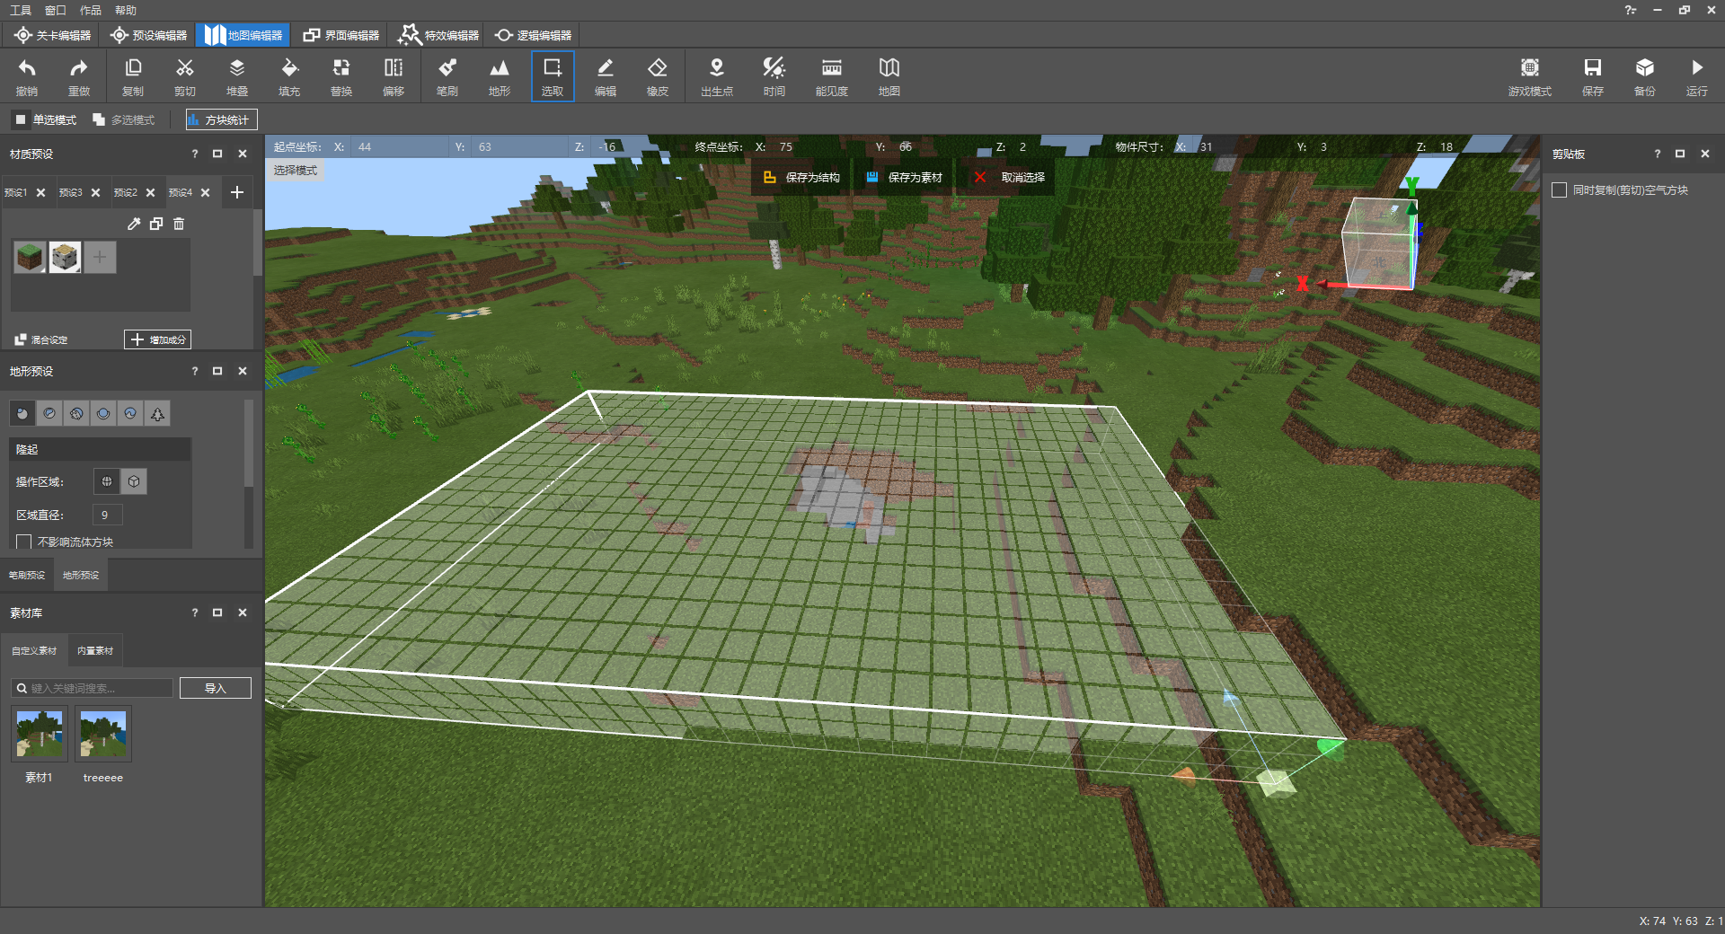The width and height of the screenshot is (1725, 934).
Task: Click the Undo (撤销) toolbar icon
Action: 27,76
